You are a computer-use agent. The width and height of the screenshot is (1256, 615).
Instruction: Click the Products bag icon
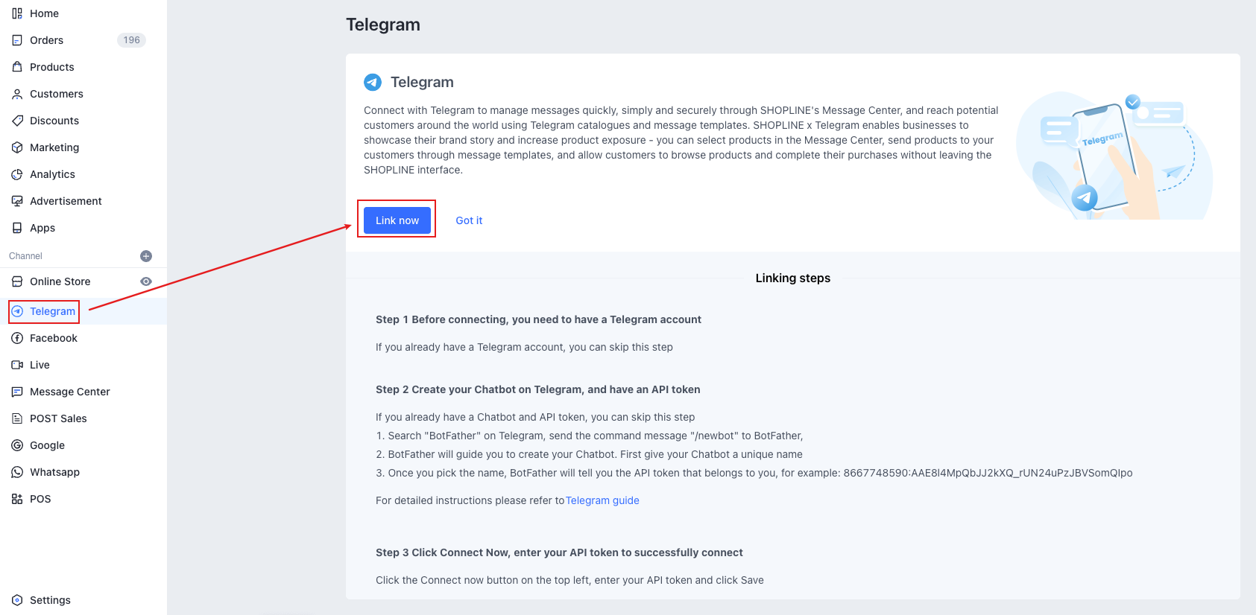click(x=17, y=67)
